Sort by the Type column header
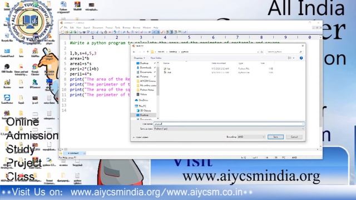Viewport: 356px width, 200px height. (241, 63)
